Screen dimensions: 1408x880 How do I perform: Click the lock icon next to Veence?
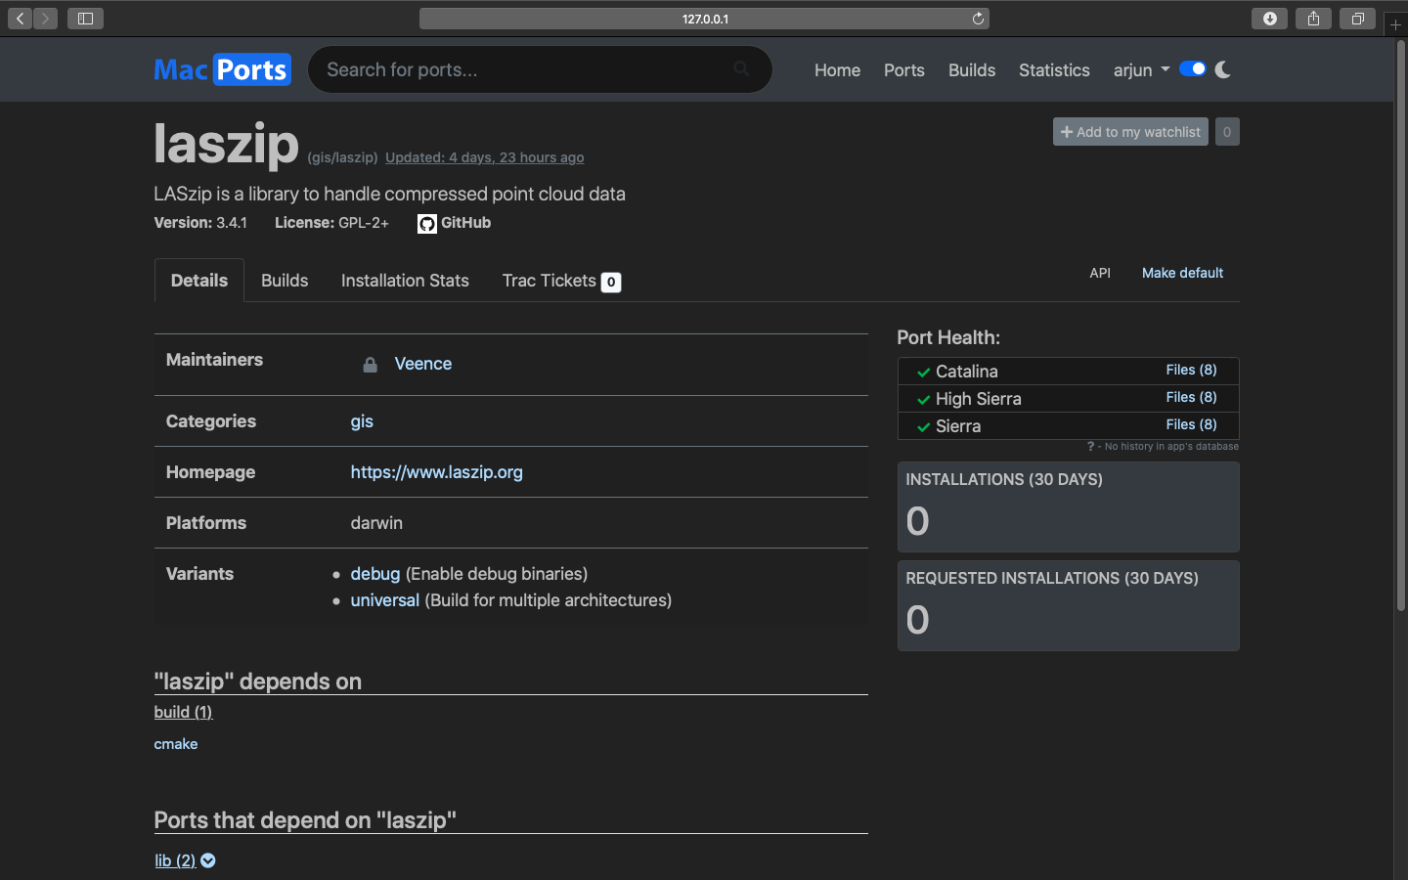click(370, 365)
